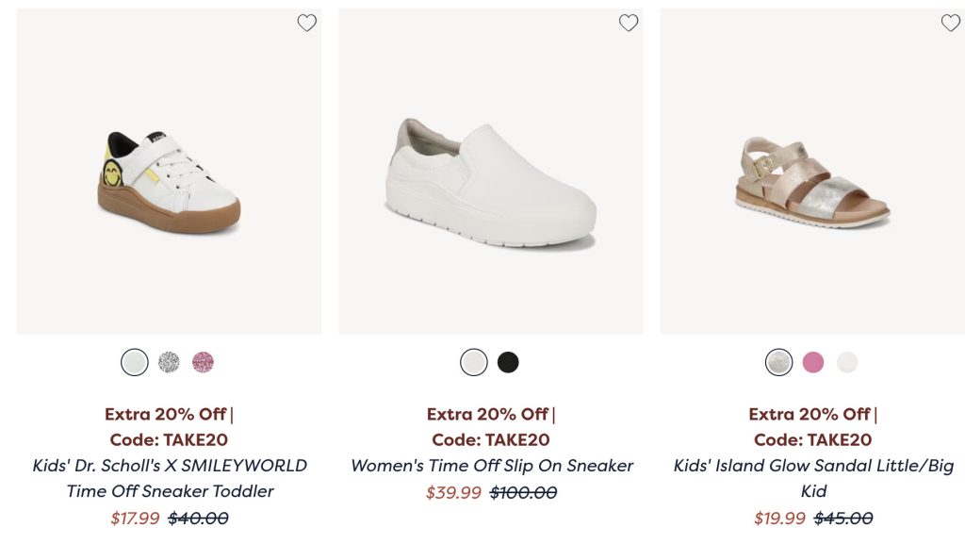
Task: Select white swatch for SMILEYWORLD toddler sneaker
Action: coord(135,362)
